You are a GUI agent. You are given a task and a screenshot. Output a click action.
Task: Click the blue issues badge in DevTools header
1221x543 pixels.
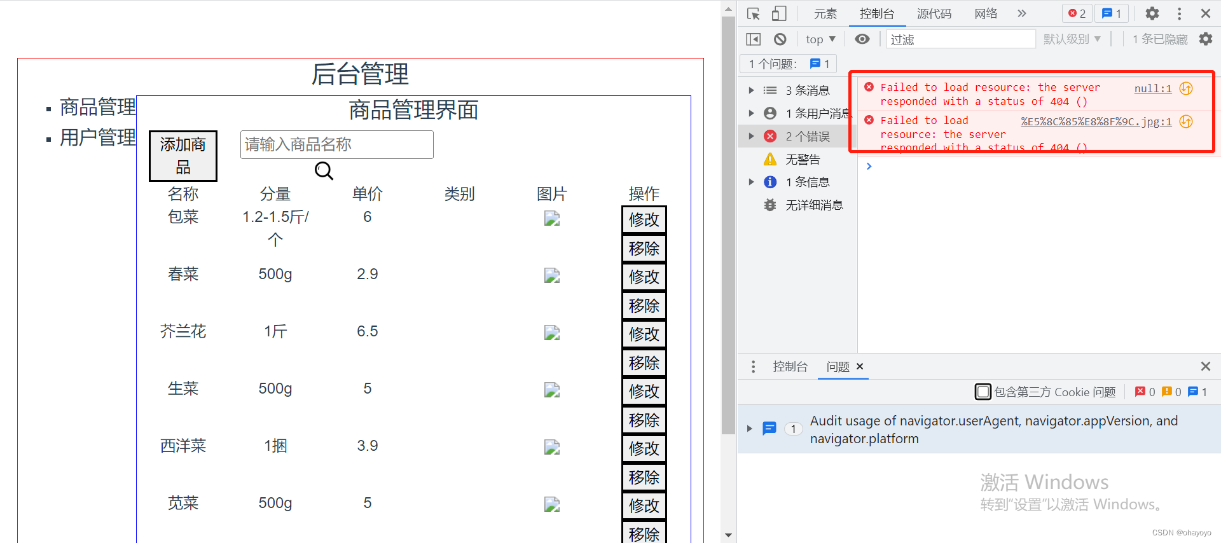1112,13
